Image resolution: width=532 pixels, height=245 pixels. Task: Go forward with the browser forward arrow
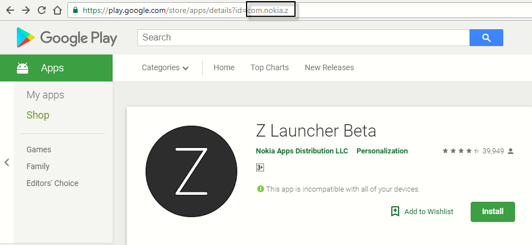click(26, 10)
